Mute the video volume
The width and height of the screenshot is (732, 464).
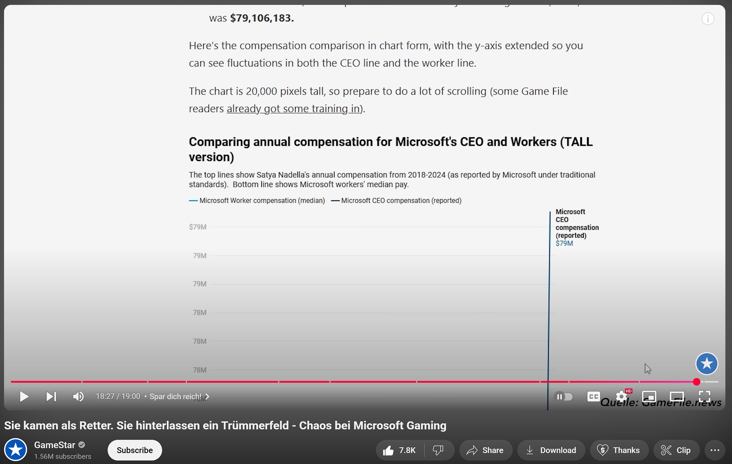click(x=78, y=397)
